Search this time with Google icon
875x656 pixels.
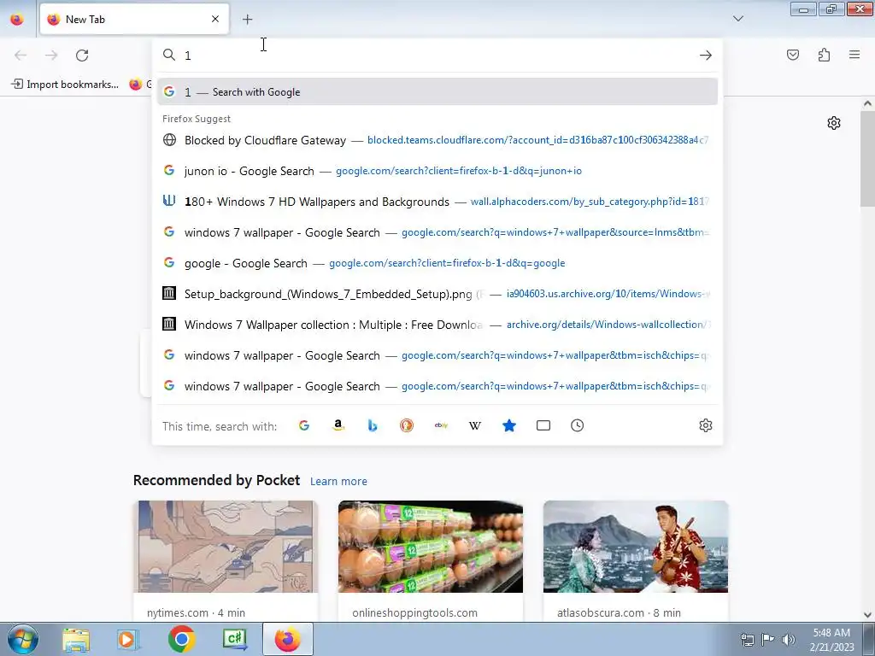pyautogui.click(x=304, y=425)
